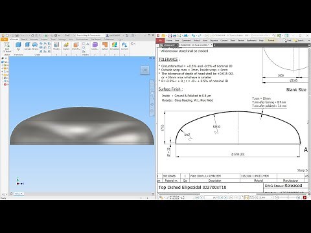Click 'Top Dished Ellipsoidal ID2700xT10' title text
The height and width of the screenshot is (233, 311).
pyautogui.click(x=192, y=187)
